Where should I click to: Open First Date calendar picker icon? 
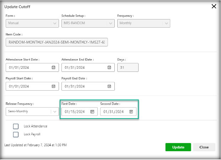(x=92, y=112)
